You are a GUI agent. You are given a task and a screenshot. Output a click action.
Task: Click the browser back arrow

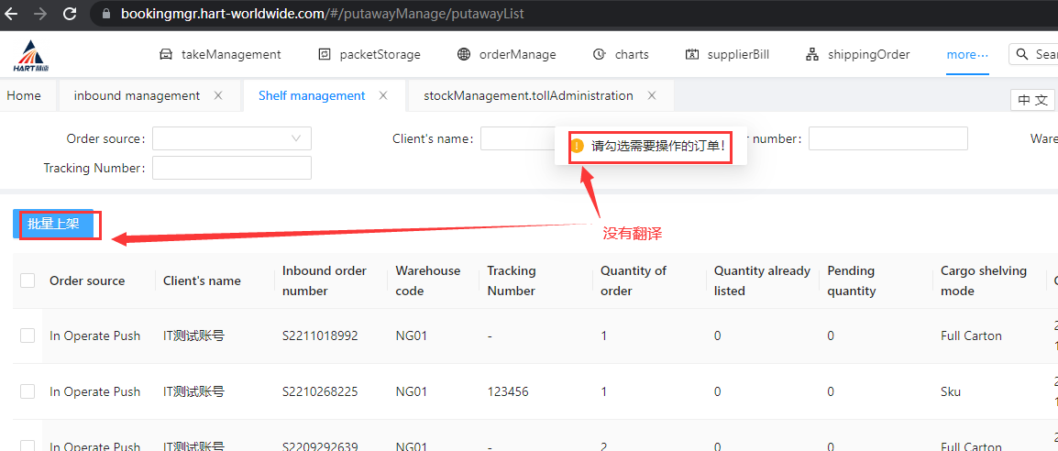[12, 14]
